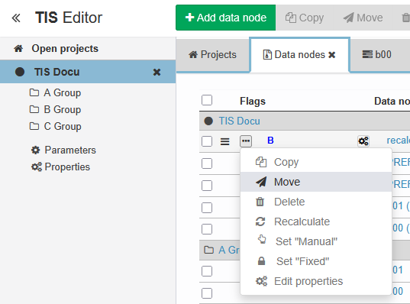This screenshot has width=410, height=304.
Task: Open the Open projects home entry
Action: click(56, 48)
